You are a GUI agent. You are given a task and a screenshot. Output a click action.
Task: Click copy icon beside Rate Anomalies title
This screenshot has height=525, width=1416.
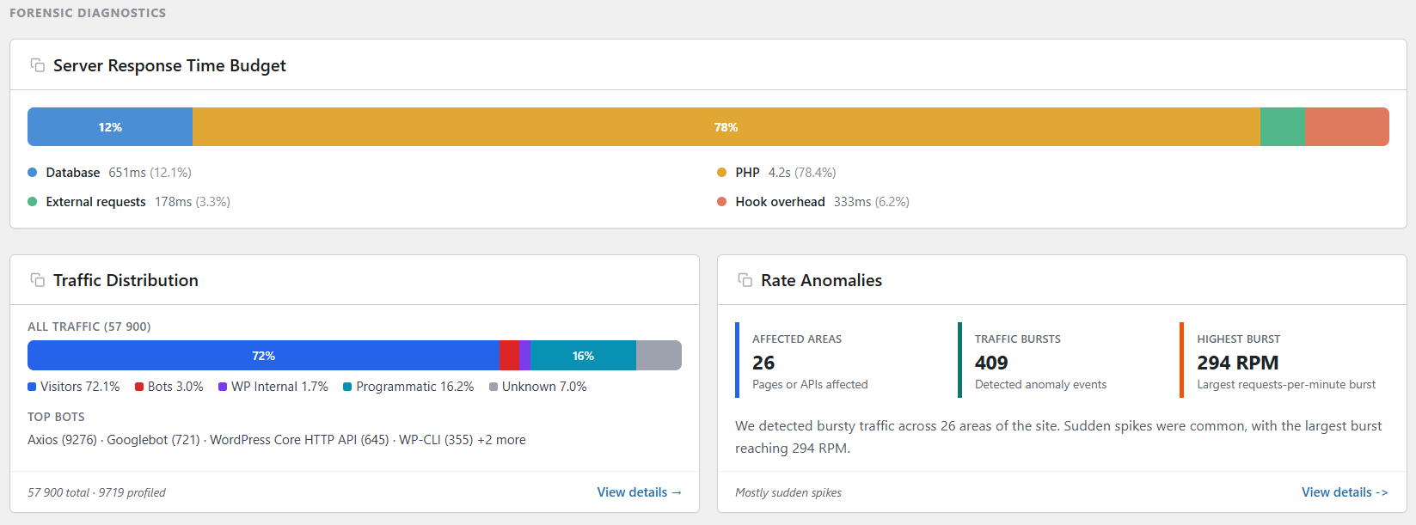pyautogui.click(x=745, y=280)
